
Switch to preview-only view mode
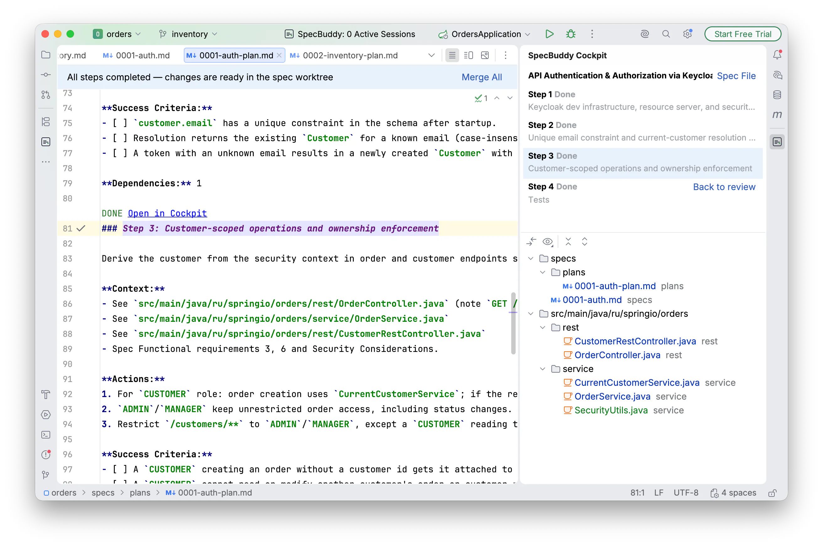(485, 55)
